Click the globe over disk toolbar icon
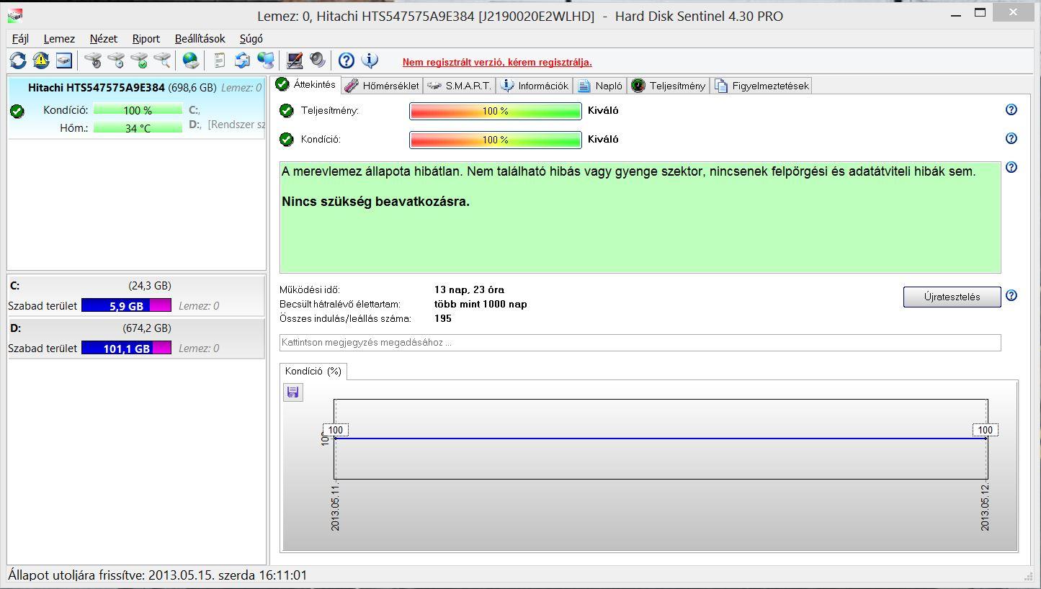Screen dimensions: 1041x589 pos(191,60)
